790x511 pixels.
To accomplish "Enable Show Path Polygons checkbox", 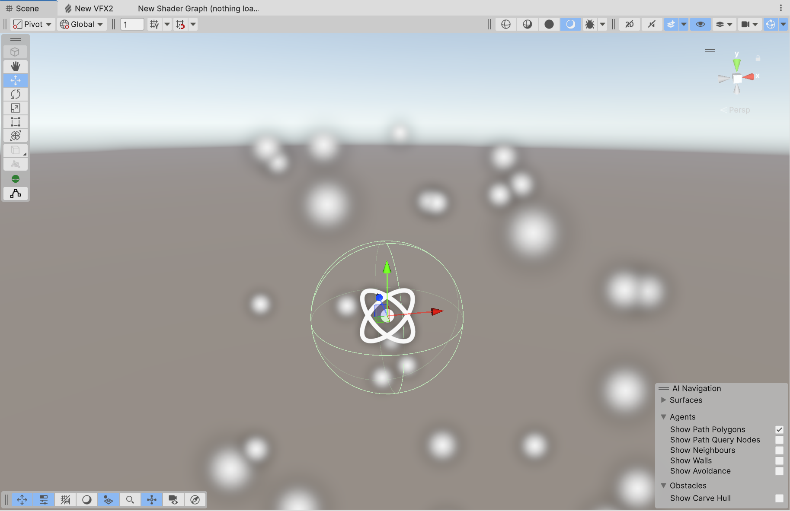I will pos(779,429).
